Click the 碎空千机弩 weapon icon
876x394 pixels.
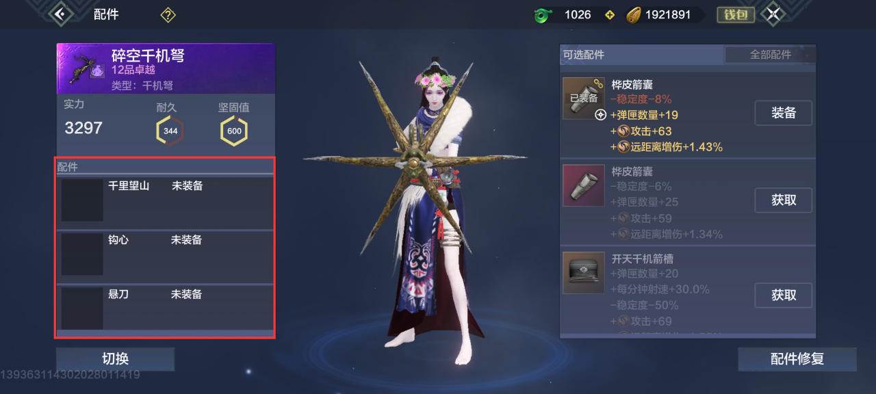85,68
